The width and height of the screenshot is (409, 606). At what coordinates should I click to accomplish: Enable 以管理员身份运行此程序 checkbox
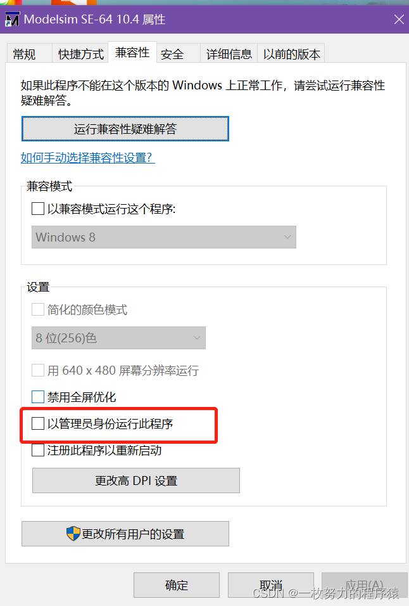pyautogui.click(x=38, y=425)
